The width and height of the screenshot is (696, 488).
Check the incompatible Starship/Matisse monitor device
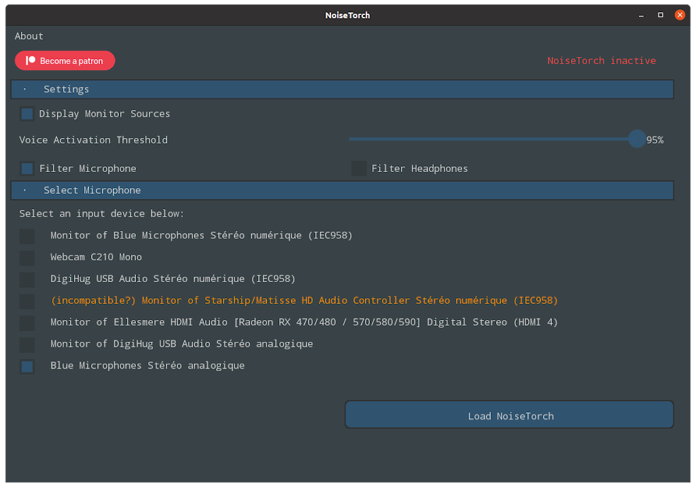[27, 302]
